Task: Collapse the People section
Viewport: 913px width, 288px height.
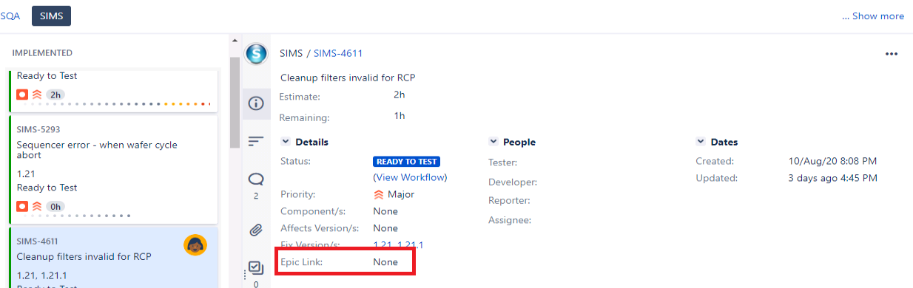Action: tap(493, 142)
